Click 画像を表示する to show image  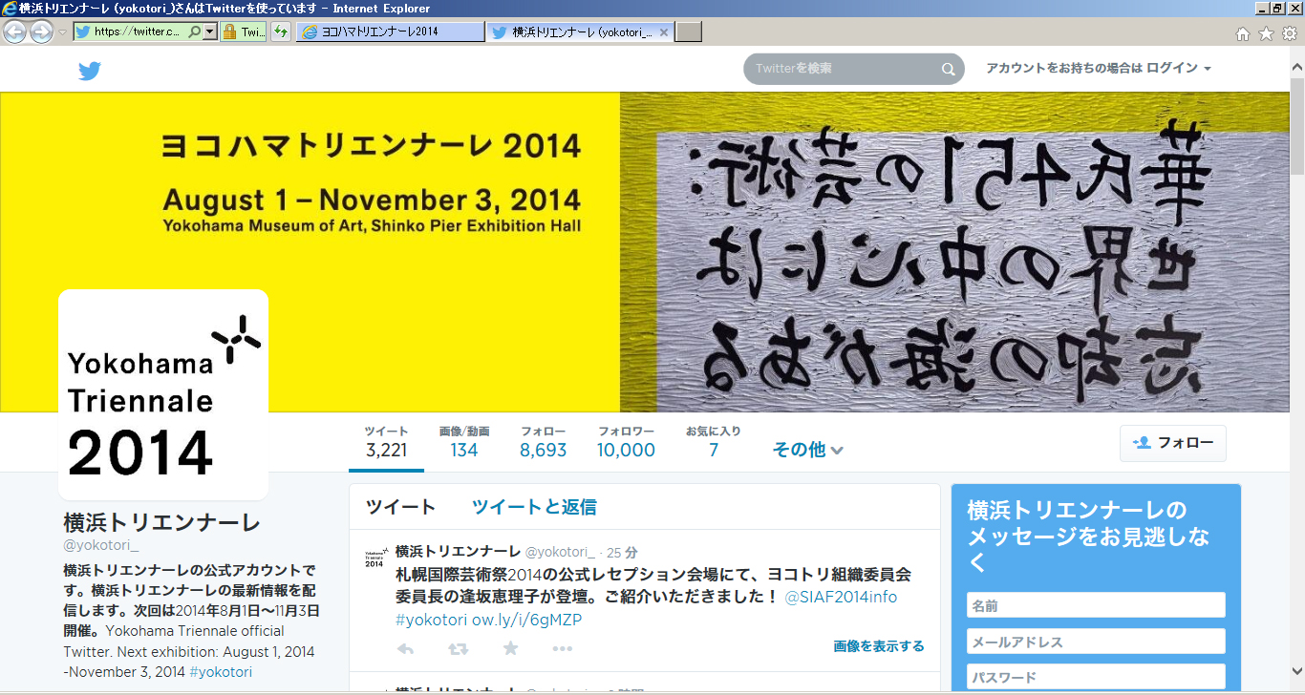pyautogui.click(x=879, y=646)
